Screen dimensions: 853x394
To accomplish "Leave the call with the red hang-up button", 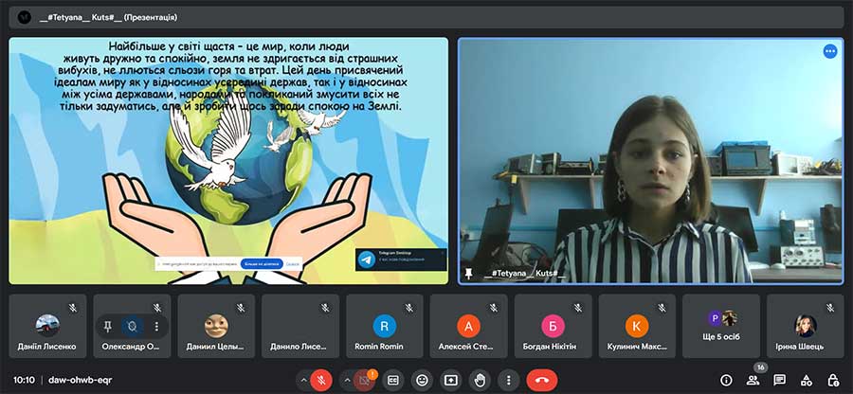I will 542,380.
